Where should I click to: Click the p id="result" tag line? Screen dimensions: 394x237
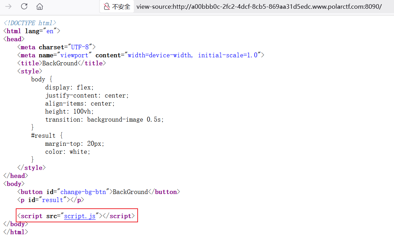point(50,200)
